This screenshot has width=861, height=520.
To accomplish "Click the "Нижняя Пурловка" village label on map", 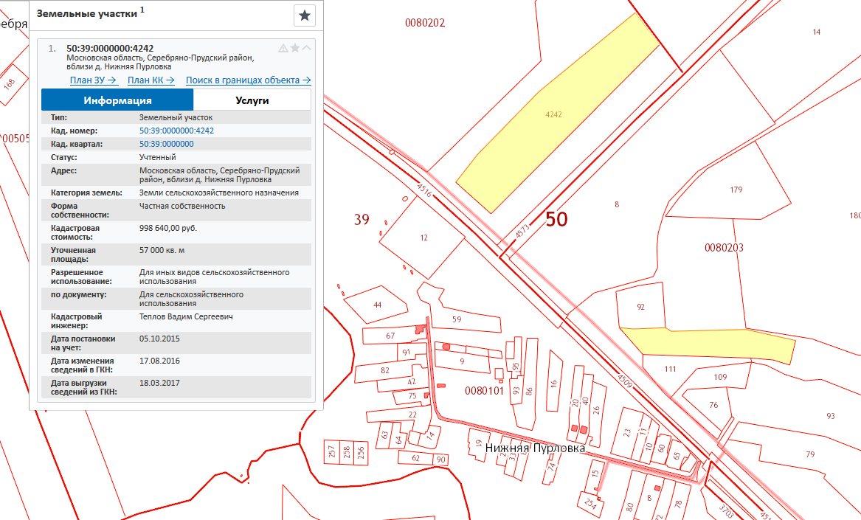I will [535, 448].
